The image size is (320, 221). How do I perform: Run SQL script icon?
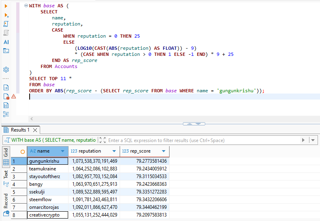[6, 24]
